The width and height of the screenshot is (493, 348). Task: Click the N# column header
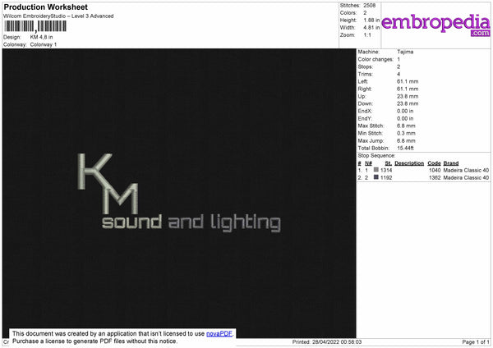368,163
